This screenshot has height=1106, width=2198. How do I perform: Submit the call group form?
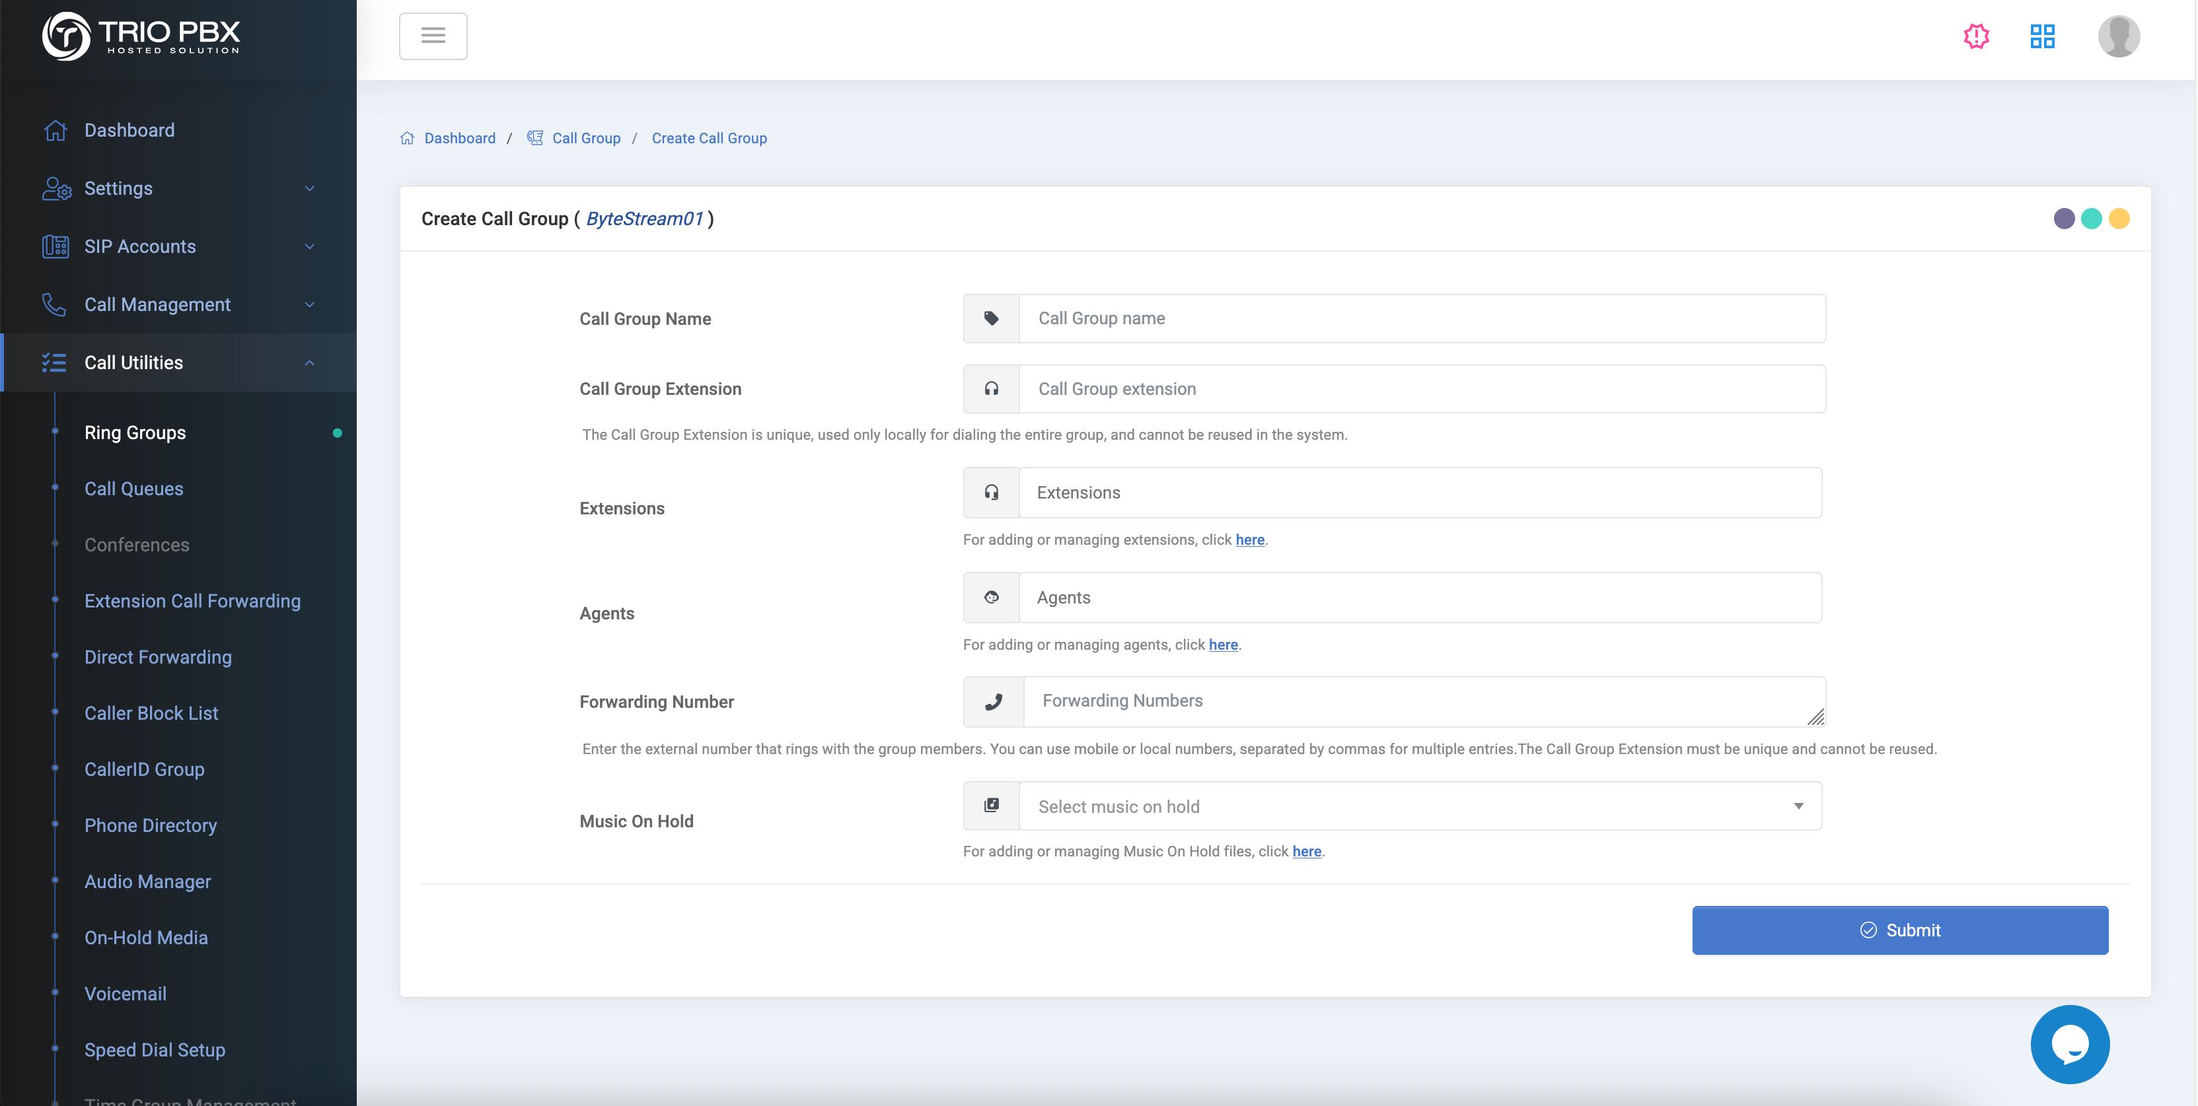(x=1900, y=930)
